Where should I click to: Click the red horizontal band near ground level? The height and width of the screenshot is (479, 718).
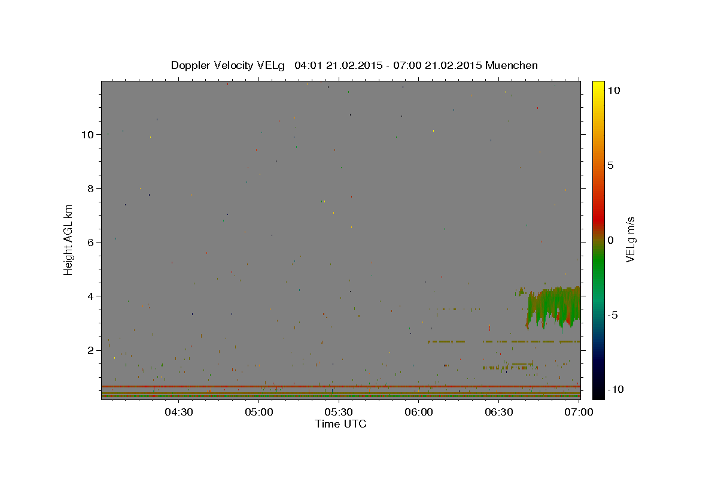(340, 386)
